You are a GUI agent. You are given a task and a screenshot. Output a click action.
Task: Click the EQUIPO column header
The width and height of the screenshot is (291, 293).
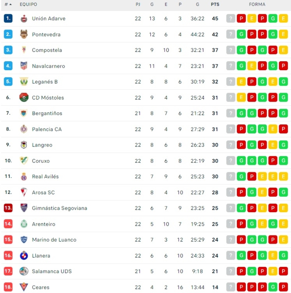pyautogui.click(x=28, y=4)
